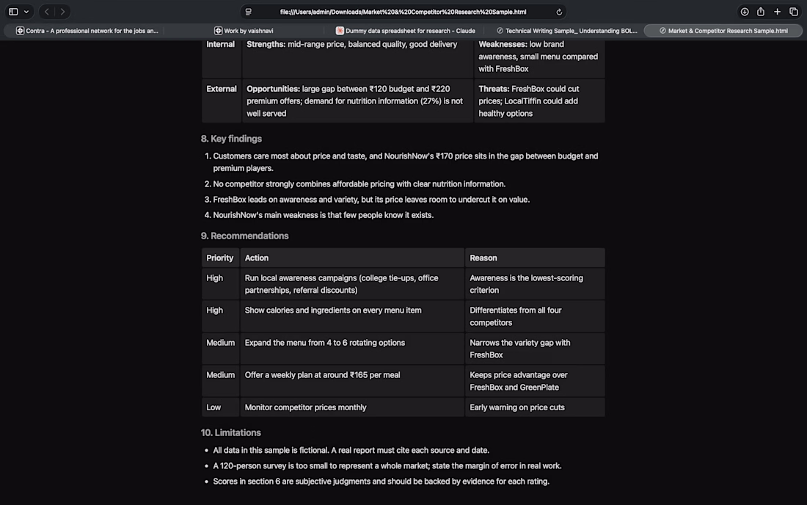Click 'Expand the menu from 4 to 6 rotating options'

[x=325, y=343]
